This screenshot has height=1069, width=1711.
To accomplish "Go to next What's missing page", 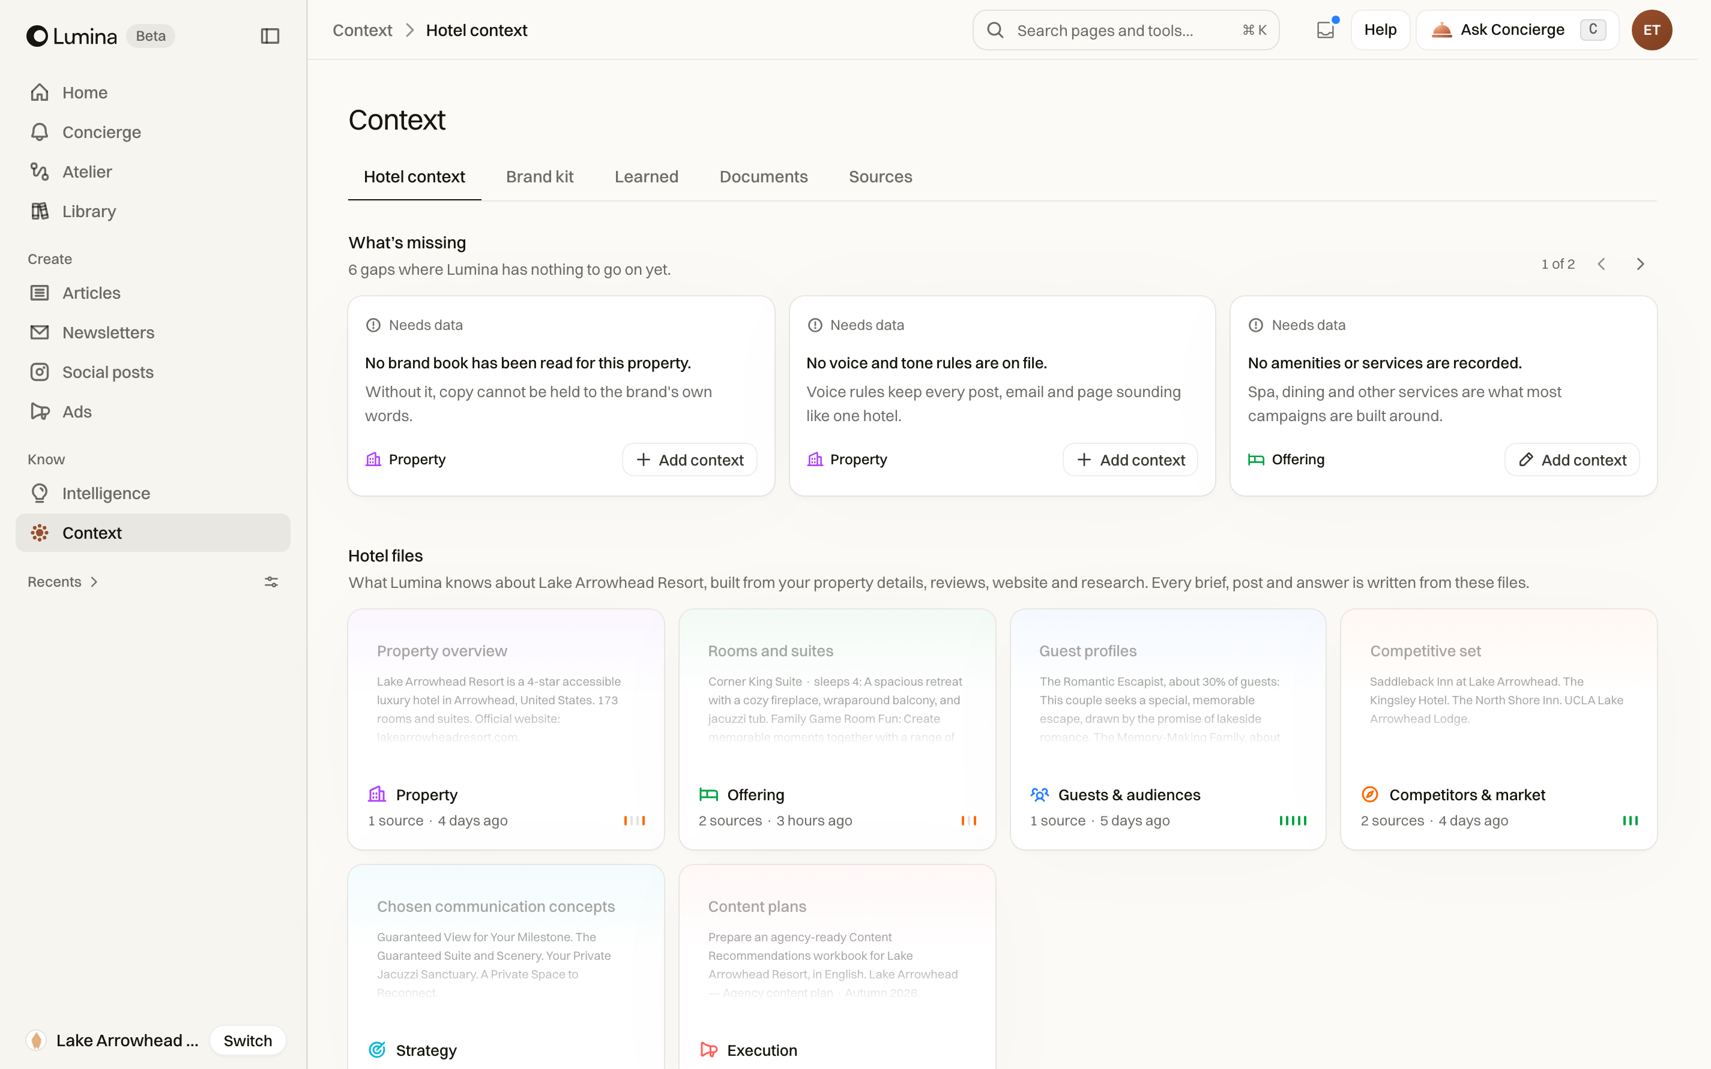I will [x=1640, y=264].
